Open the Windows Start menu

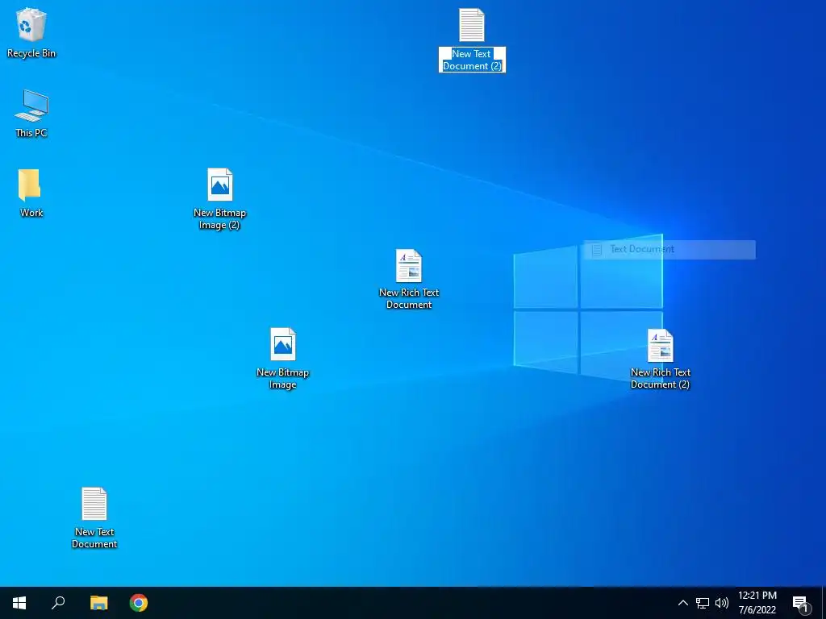[19, 603]
